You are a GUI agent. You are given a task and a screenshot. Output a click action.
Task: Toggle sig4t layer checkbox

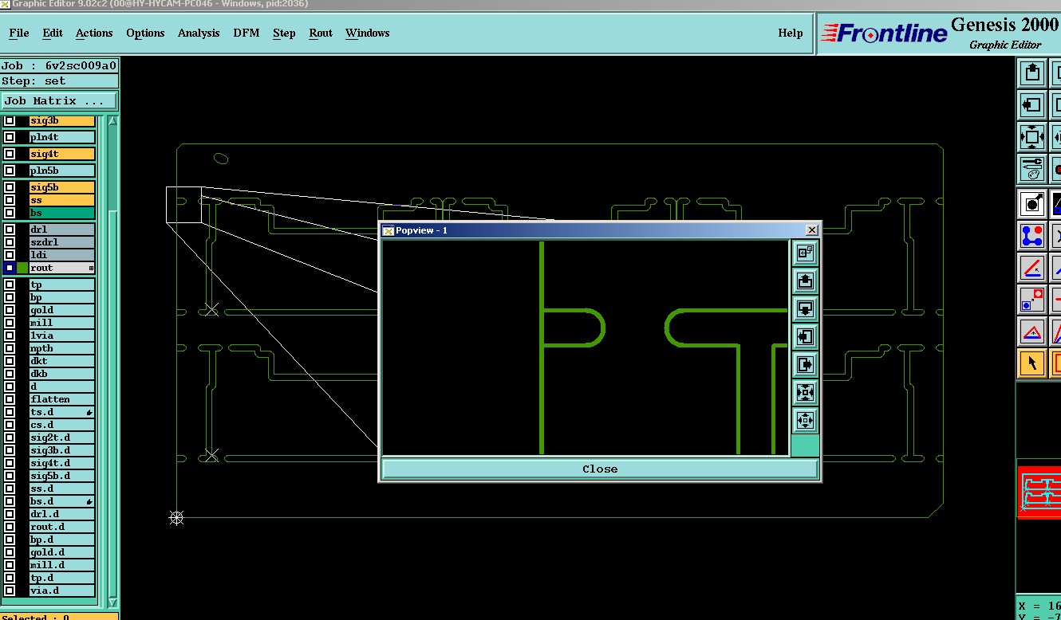click(10, 154)
